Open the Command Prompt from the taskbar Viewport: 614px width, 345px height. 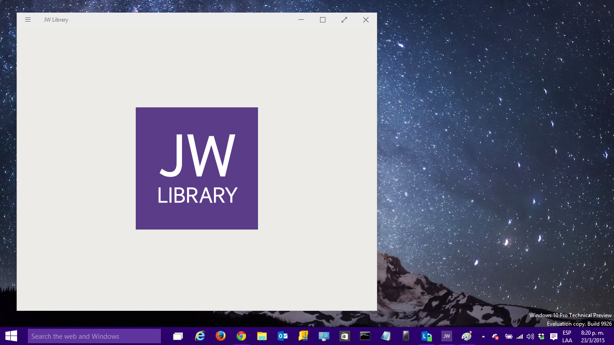365,336
